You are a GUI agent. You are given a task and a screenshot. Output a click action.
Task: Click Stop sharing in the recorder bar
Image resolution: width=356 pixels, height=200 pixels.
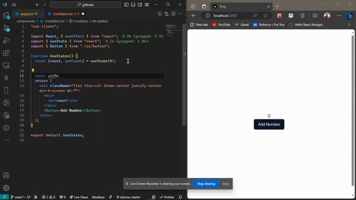tap(206, 184)
